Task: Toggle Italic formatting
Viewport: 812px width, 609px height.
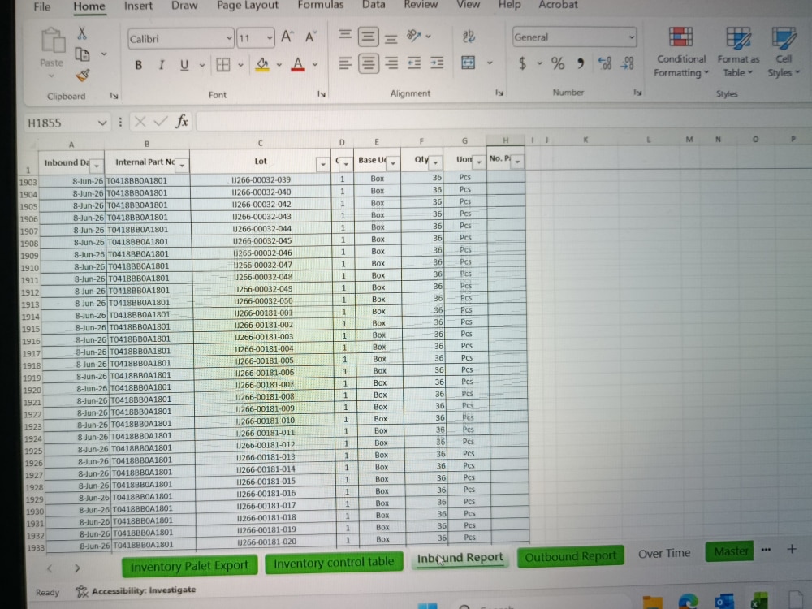Action: pos(162,65)
